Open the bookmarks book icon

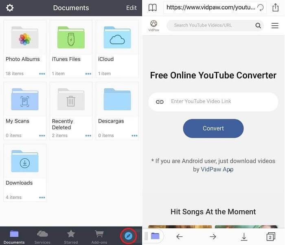153,8
